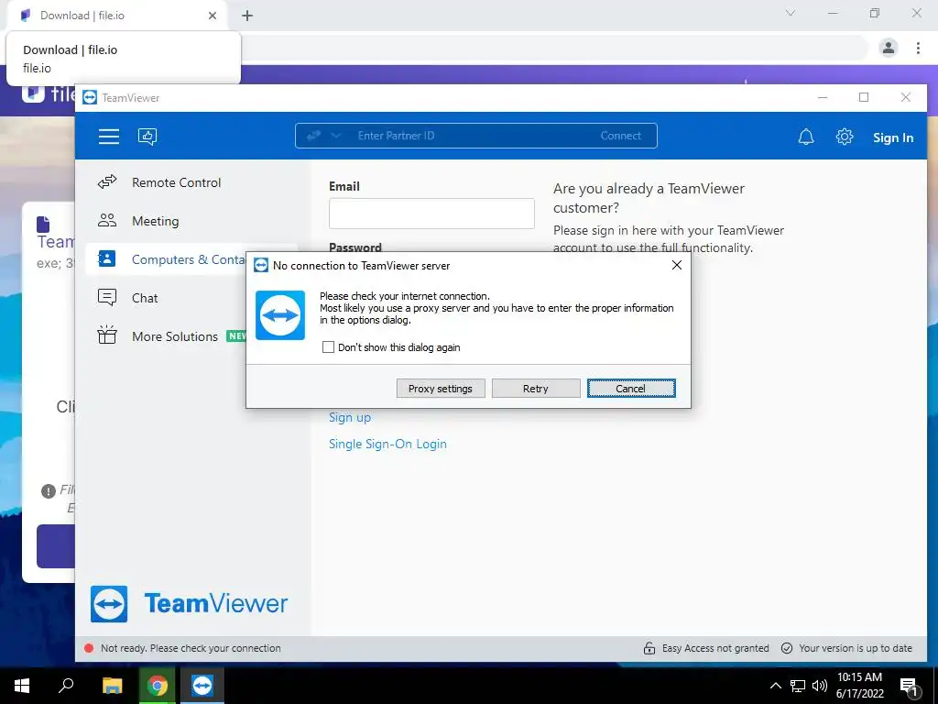The height and width of the screenshot is (704, 938).
Task: Expand the connection mode dropdown arrow
Action: coord(336,136)
